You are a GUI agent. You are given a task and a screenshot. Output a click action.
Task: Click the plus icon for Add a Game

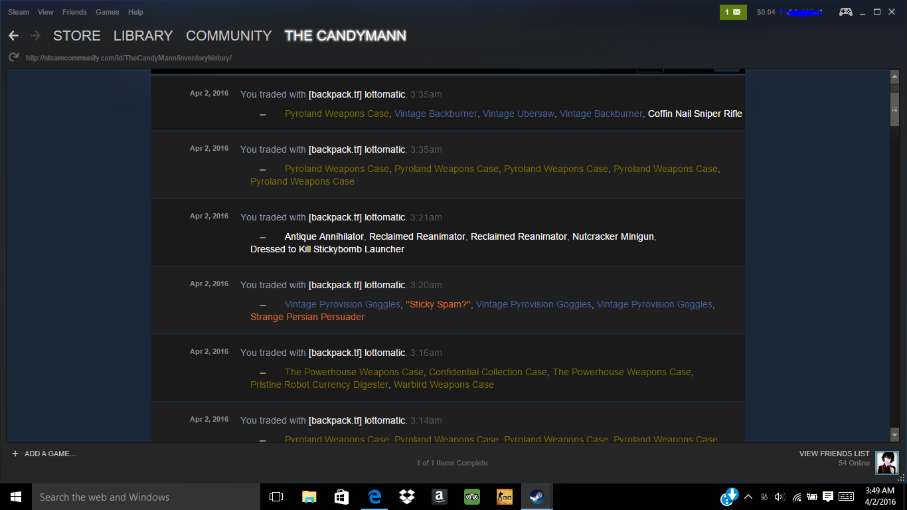click(15, 454)
